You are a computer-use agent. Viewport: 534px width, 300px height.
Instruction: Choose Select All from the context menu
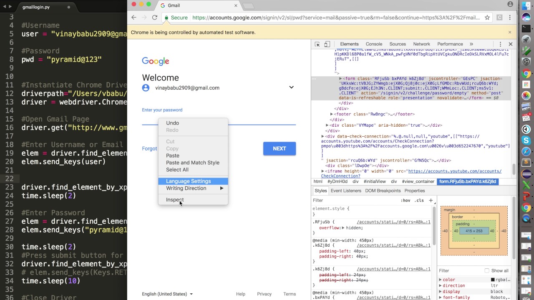[x=193, y=170]
